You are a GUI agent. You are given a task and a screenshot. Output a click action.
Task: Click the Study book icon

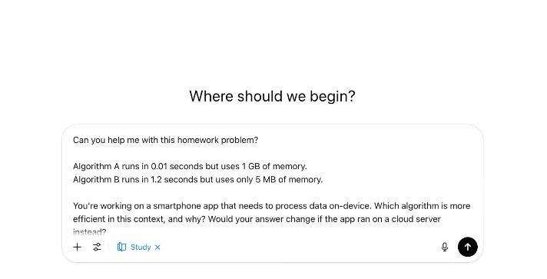click(121, 247)
